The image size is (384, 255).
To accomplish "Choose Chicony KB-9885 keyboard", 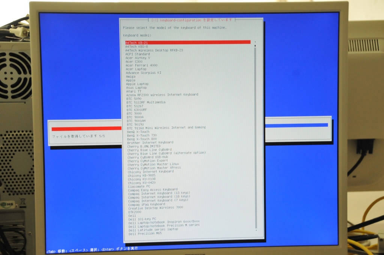I will pos(142,175).
